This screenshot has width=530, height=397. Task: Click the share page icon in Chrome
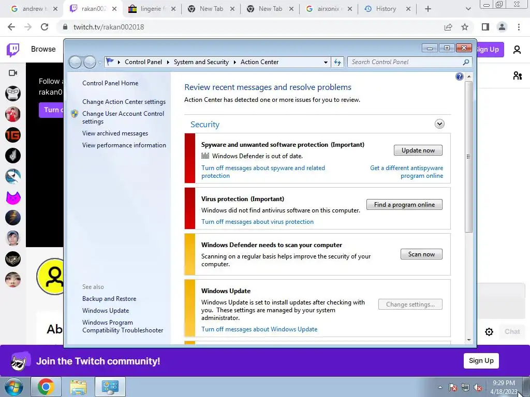point(448,27)
